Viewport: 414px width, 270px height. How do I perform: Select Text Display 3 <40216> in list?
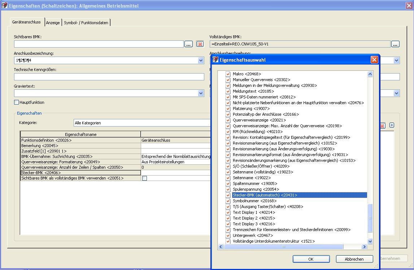pos(254,224)
